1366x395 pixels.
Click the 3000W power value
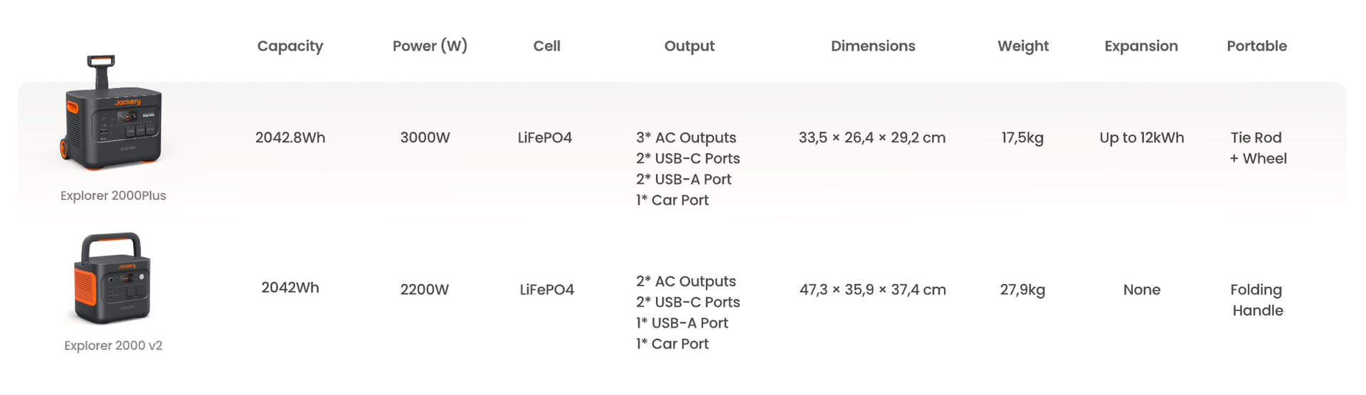(x=425, y=137)
